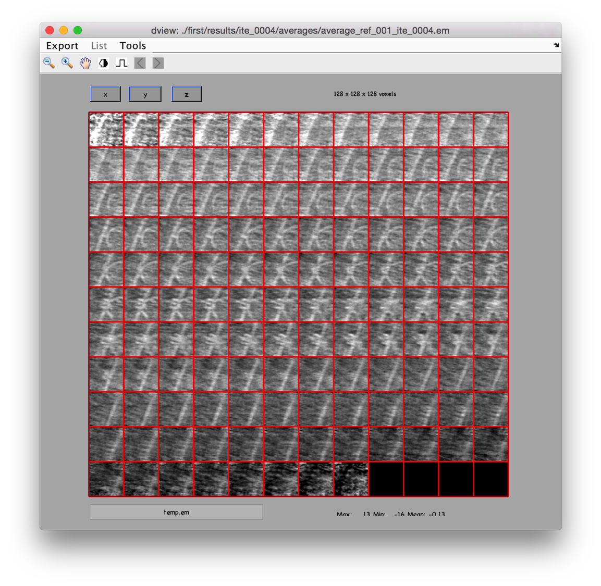The image size is (601, 586).
Task: Activate the pan hand tool
Action: (85, 63)
